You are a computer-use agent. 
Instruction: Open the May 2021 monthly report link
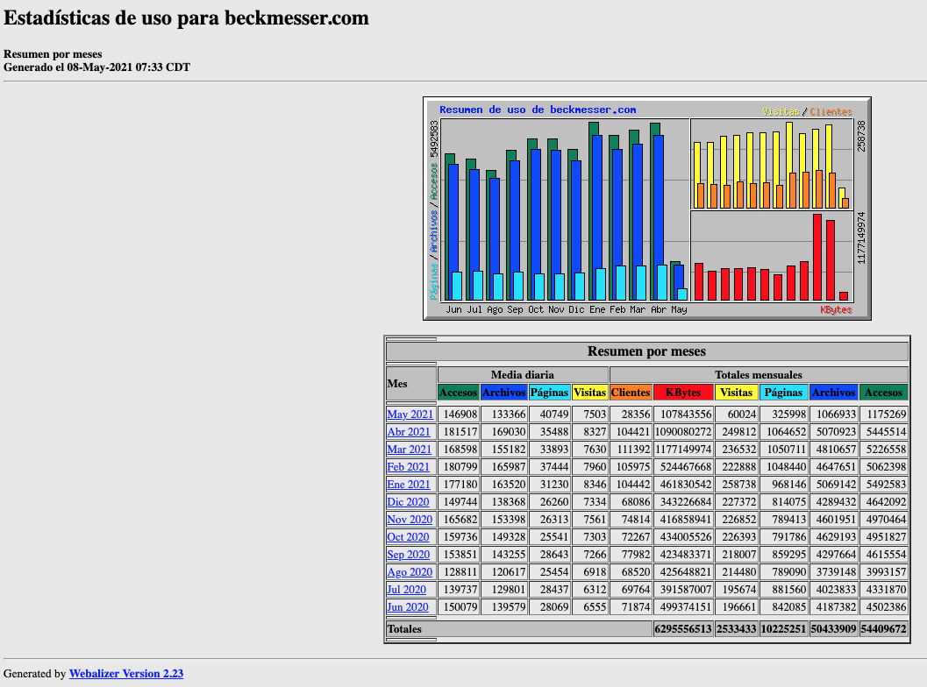[410, 414]
